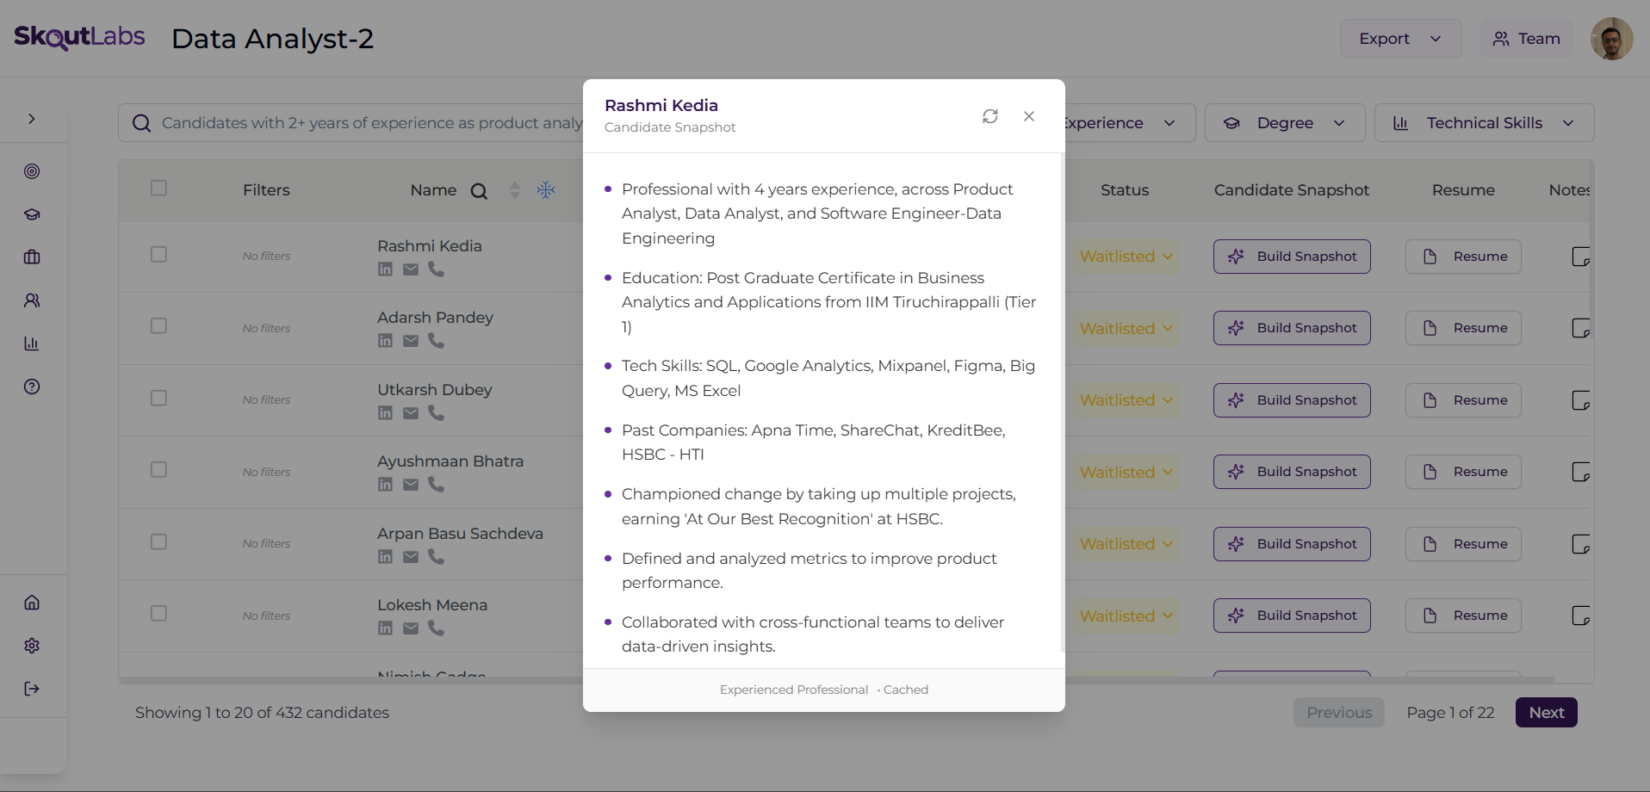This screenshot has width=1650, height=792.
Task: Click the search icon in the Name column header
Action: tap(479, 191)
